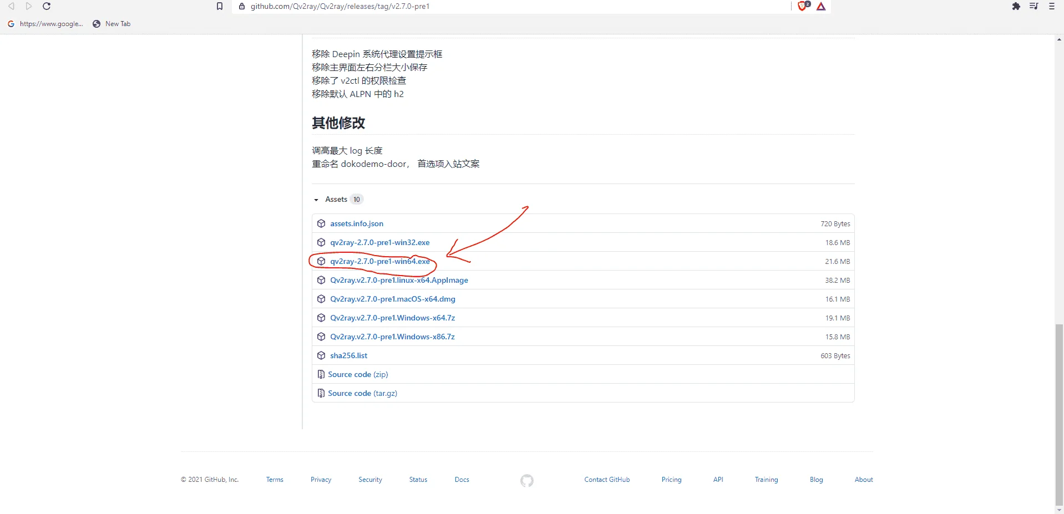The image size is (1064, 514).
Task: Open the About footer link
Action: (x=864, y=480)
